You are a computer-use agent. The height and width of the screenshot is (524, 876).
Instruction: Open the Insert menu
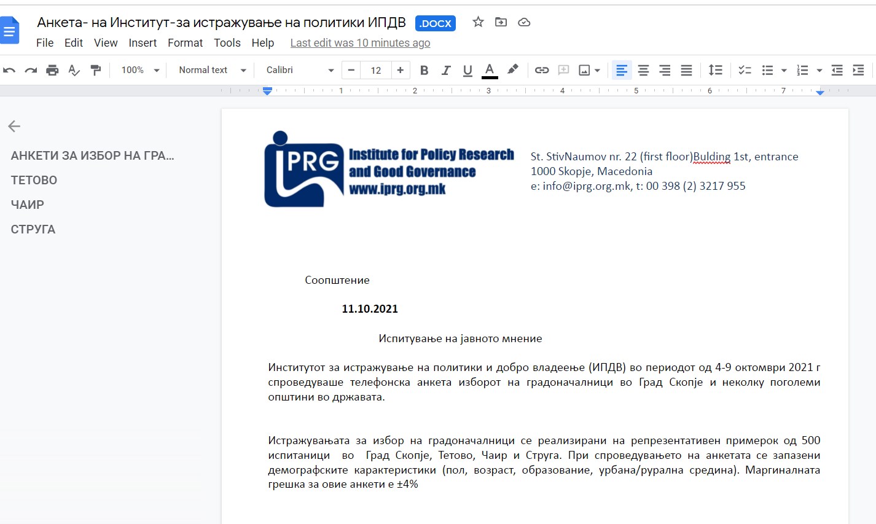143,43
